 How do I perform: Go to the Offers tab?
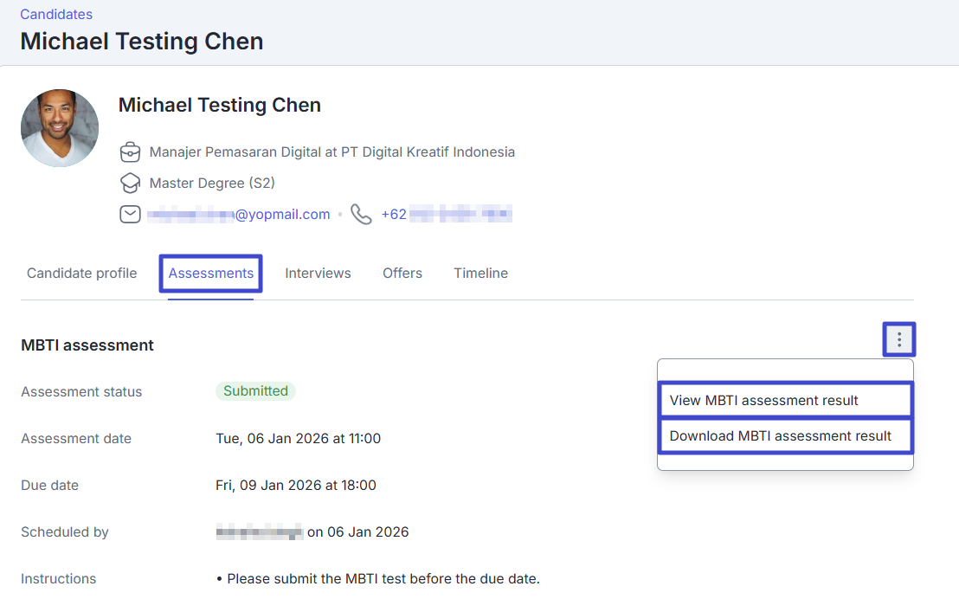[x=402, y=274]
